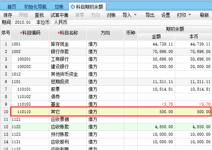
Task: Click the 打印 toolbar button
Action: tap(182, 15)
